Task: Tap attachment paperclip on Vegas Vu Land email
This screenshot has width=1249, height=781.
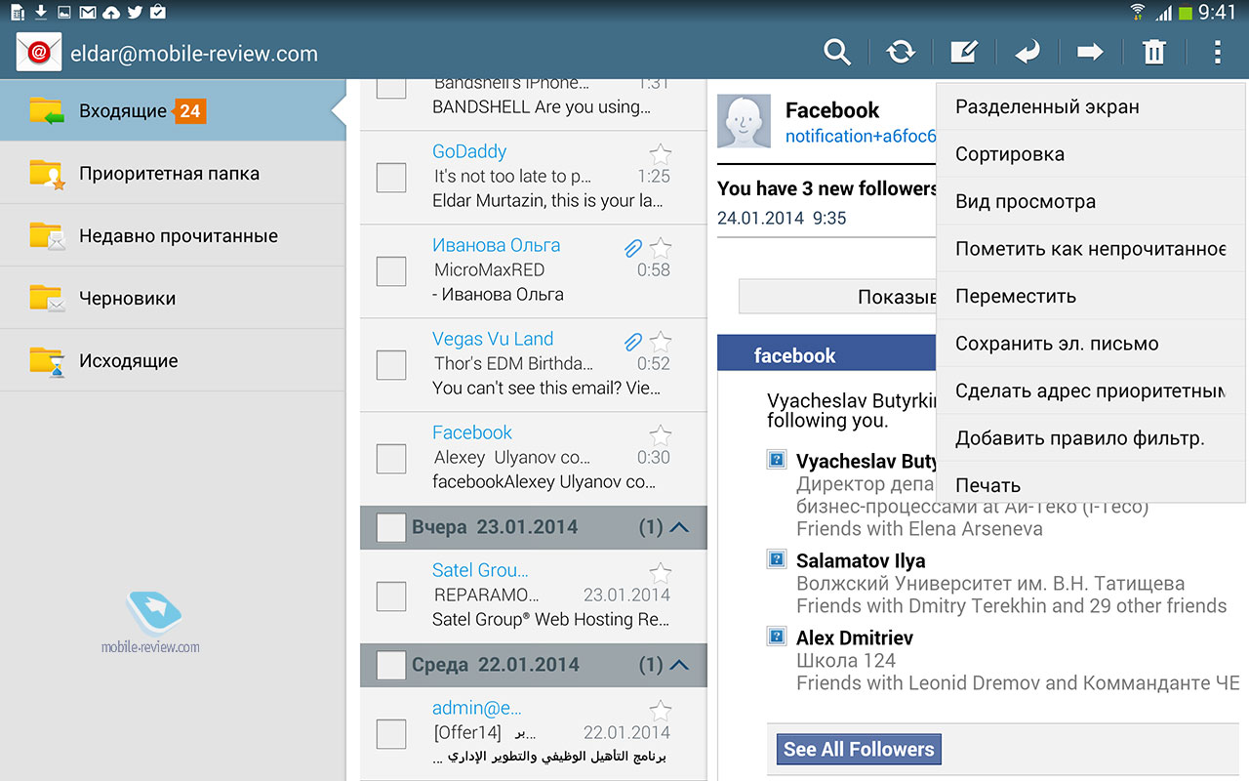Action: (633, 342)
